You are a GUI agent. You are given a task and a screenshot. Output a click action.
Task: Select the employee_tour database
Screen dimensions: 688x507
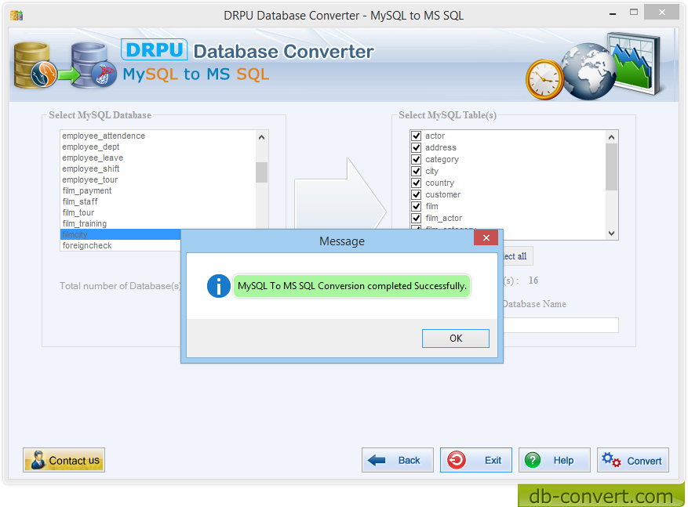coord(158,179)
